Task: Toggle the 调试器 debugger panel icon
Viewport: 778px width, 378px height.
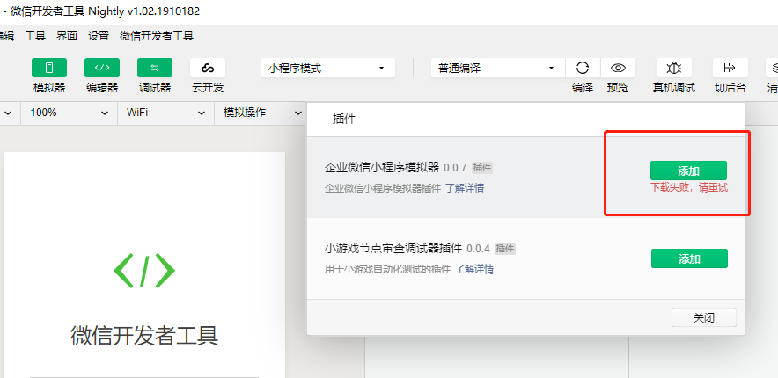Action: pos(155,68)
